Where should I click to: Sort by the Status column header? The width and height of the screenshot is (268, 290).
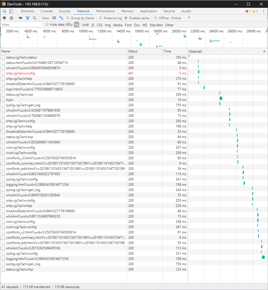pos(145,51)
